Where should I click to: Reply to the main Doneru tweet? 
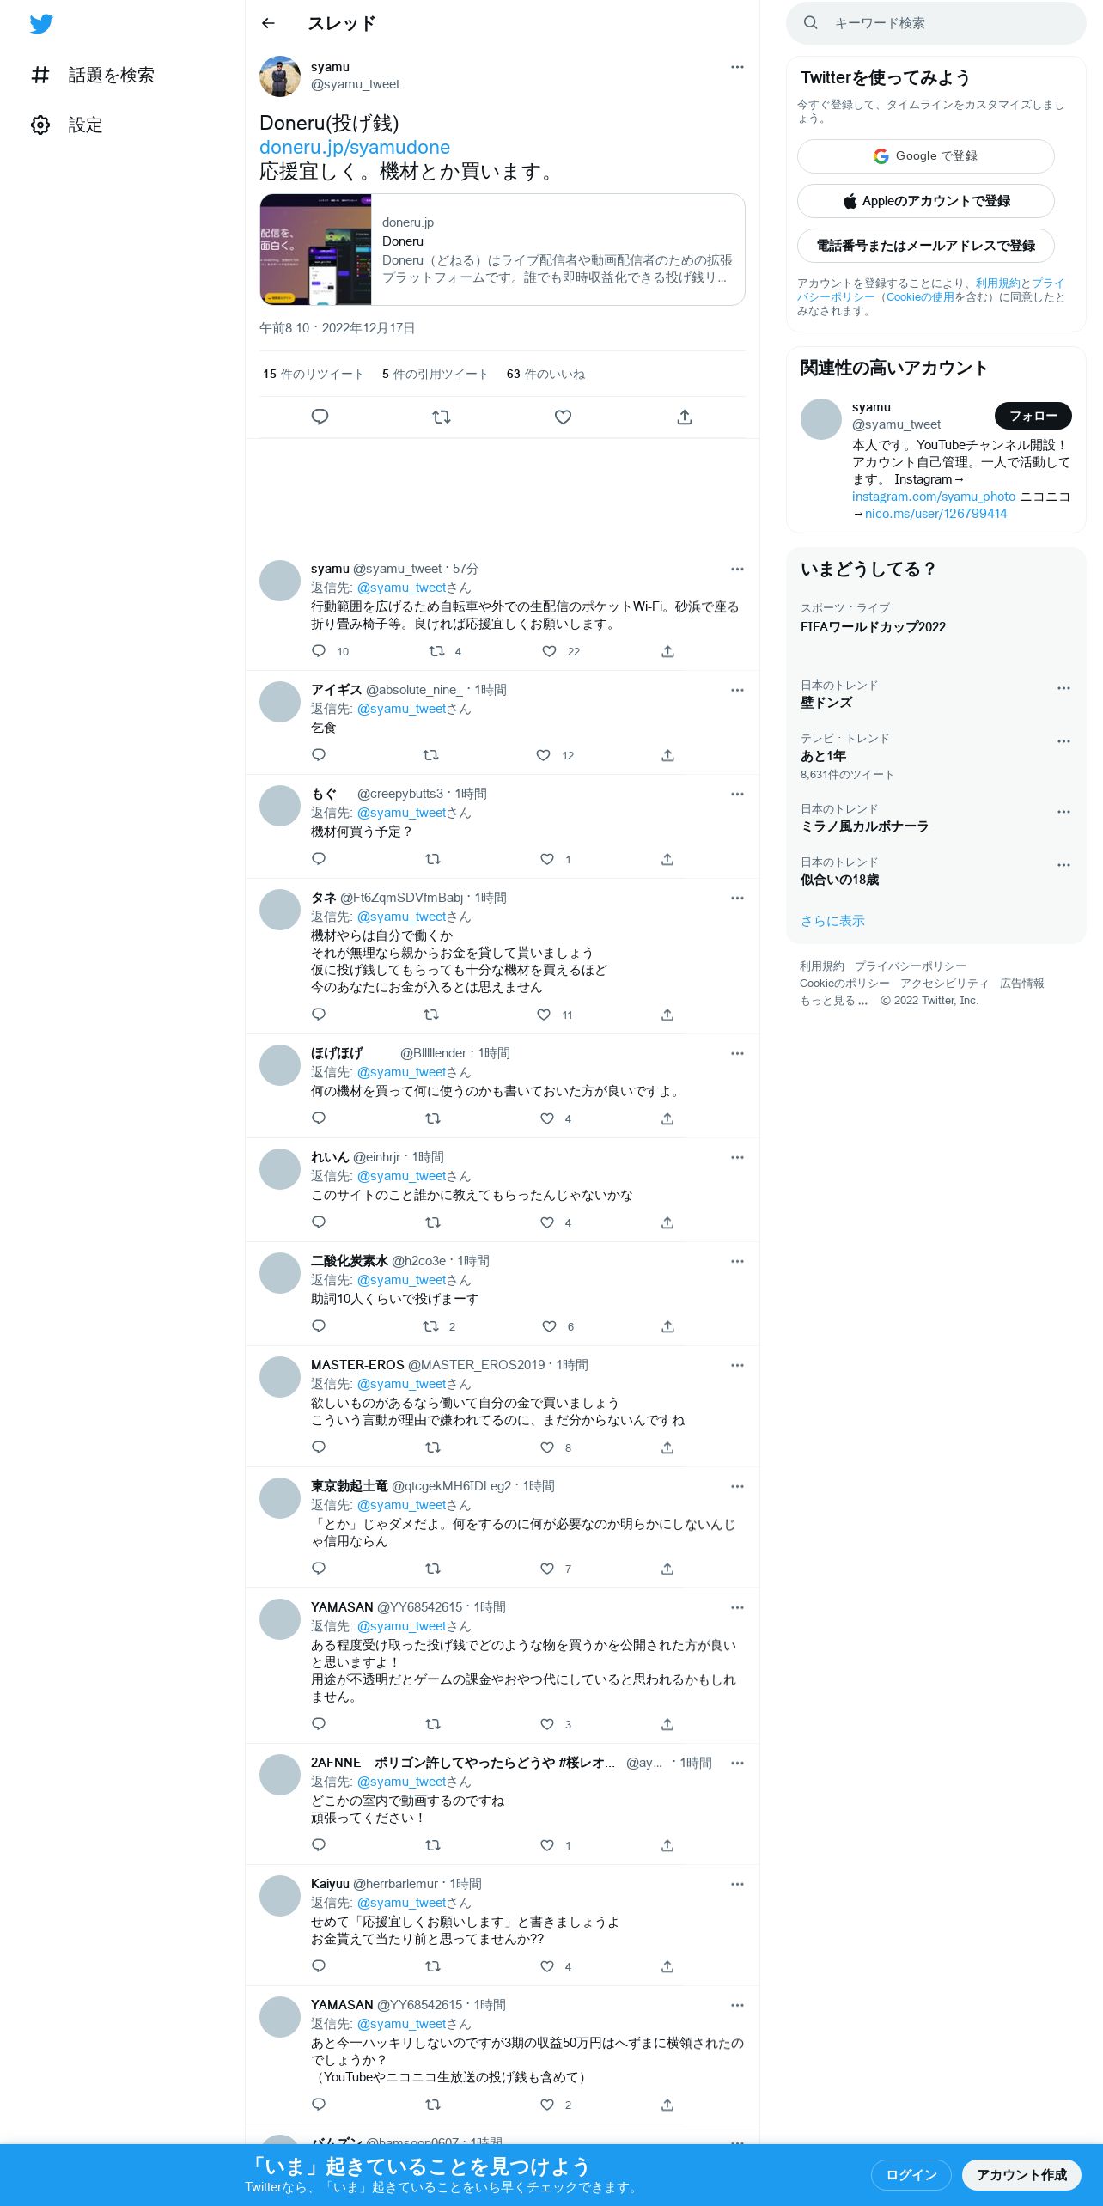(320, 417)
